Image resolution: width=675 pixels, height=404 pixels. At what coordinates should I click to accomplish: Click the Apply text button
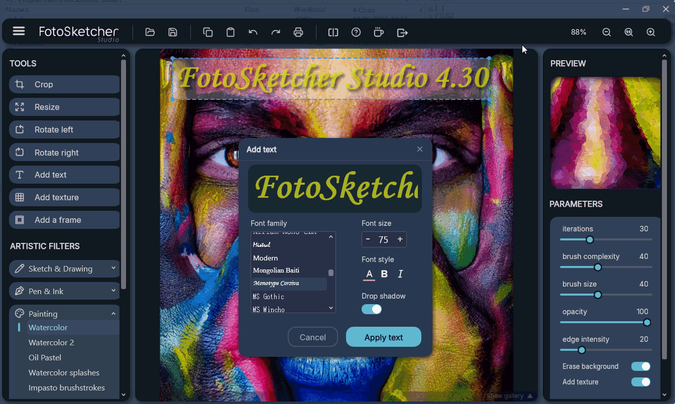tap(384, 337)
